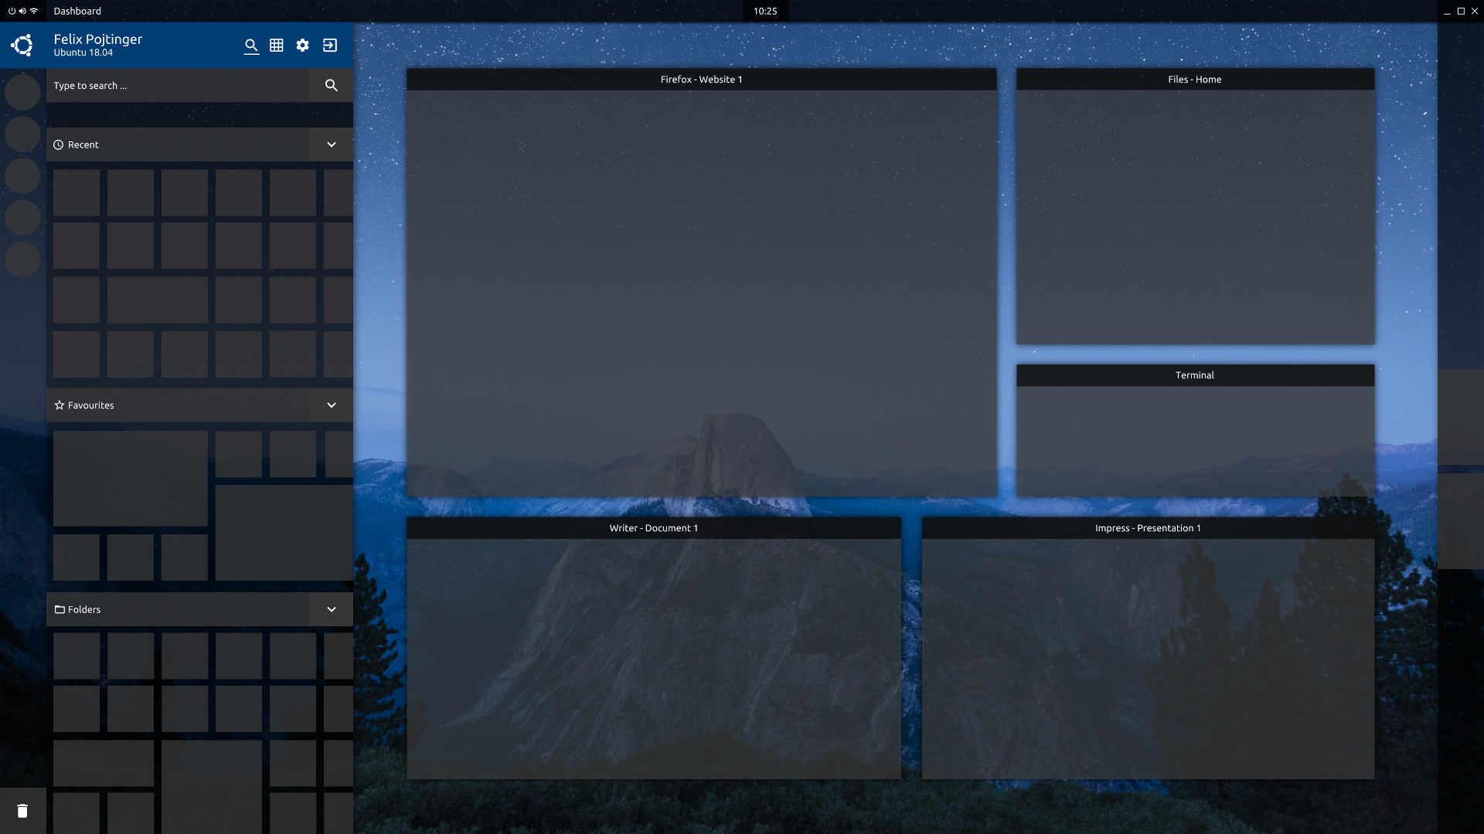Open the volume indicator in top bar
The image size is (1484, 834).
[22, 11]
